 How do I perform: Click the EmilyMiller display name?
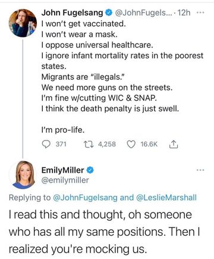pyautogui.click(x=63, y=170)
